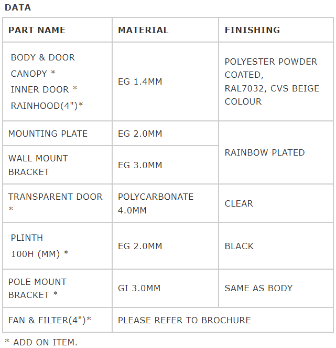
Task: Click the PLEASE REFER TO BROCHURE text
Action: click(185, 320)
